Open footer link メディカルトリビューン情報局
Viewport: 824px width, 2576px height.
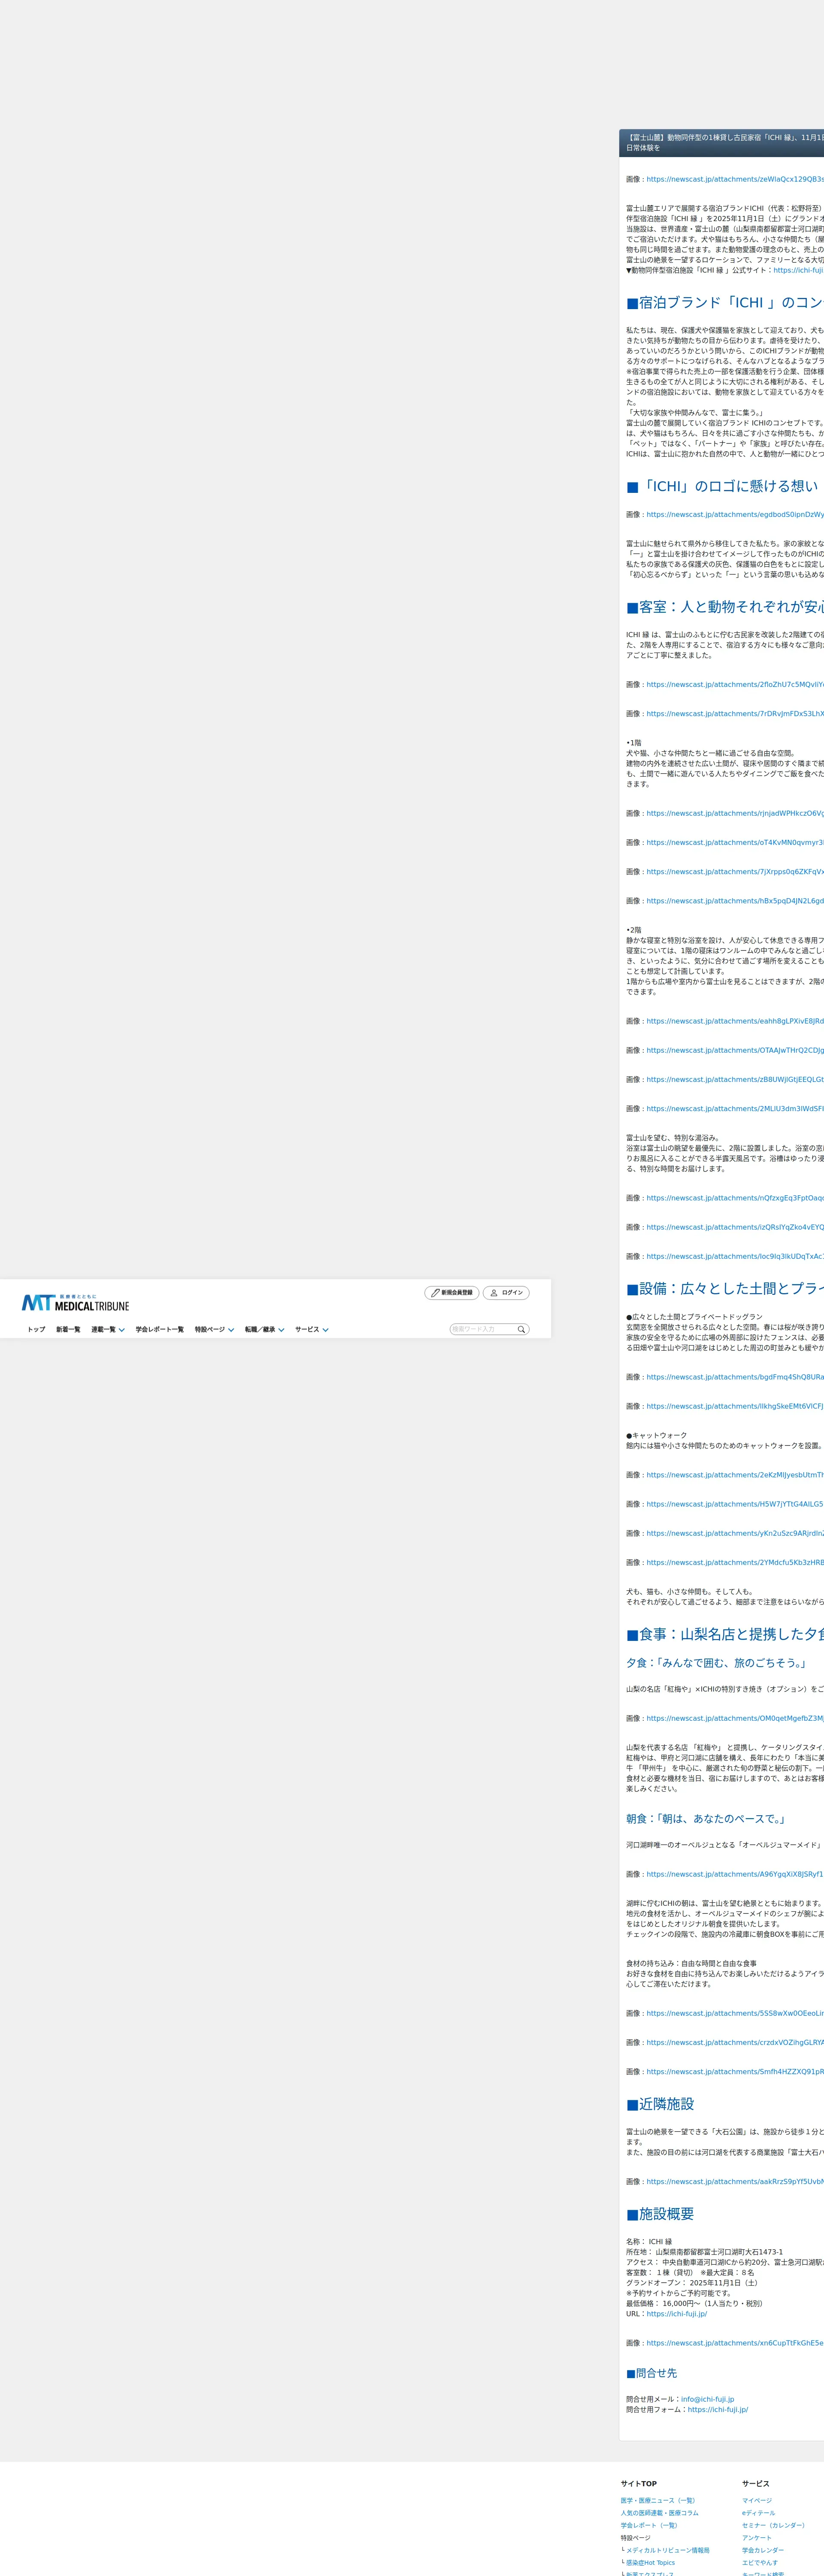tap(668, 2550)
